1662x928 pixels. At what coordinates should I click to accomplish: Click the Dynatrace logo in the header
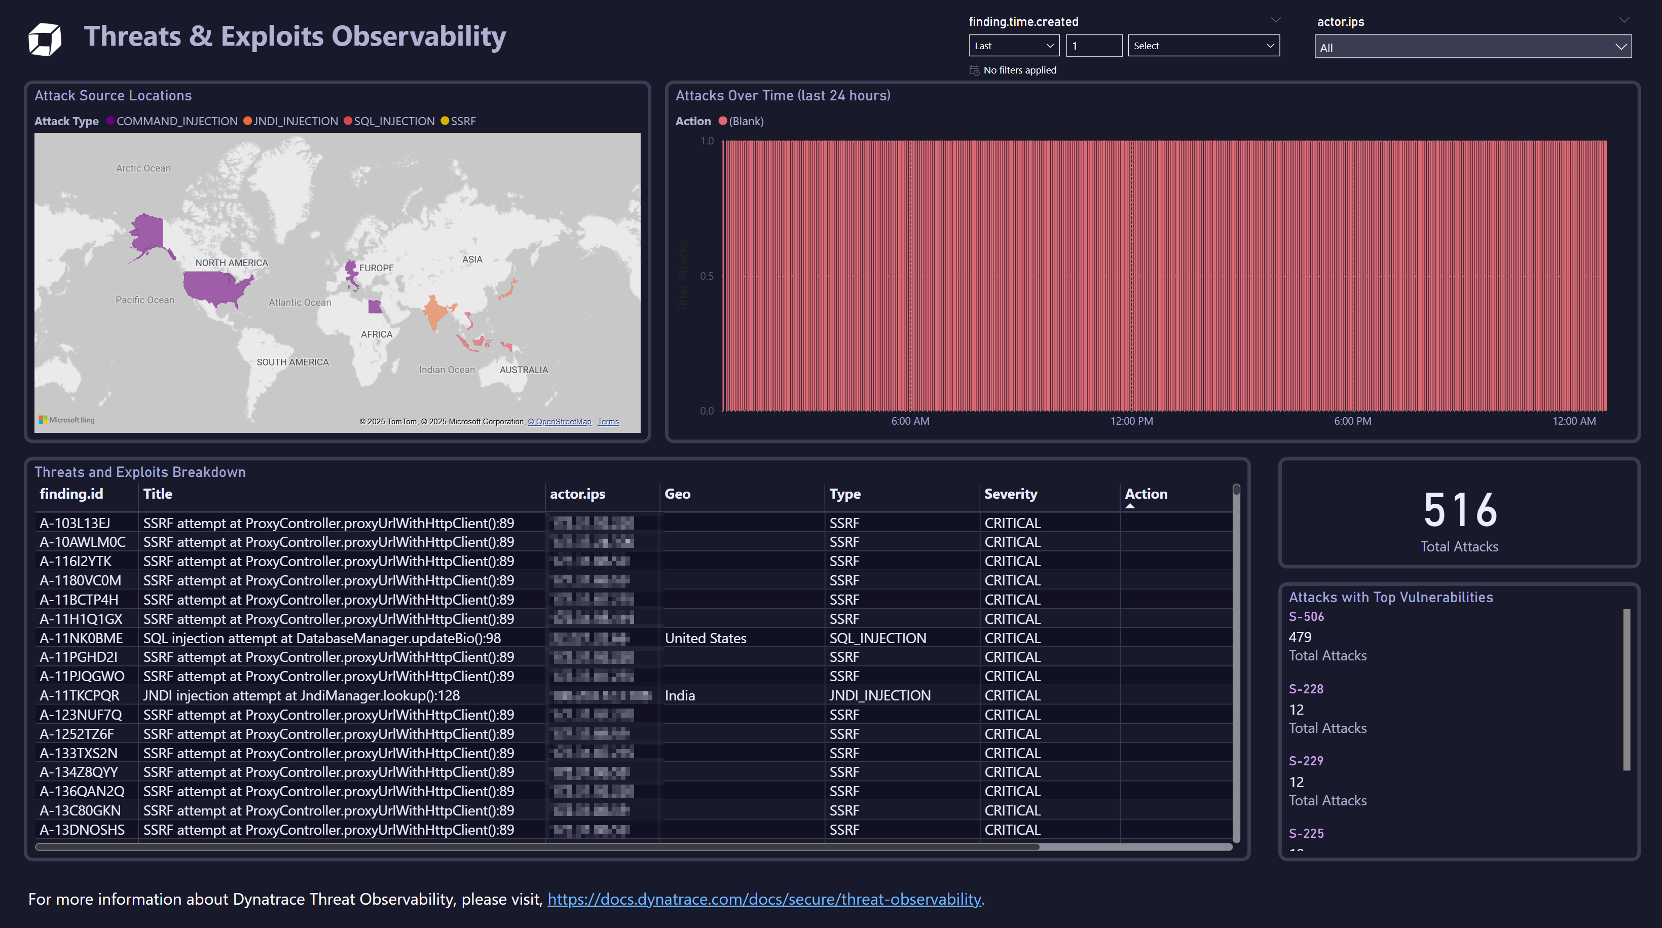click(x=45, y=39)
